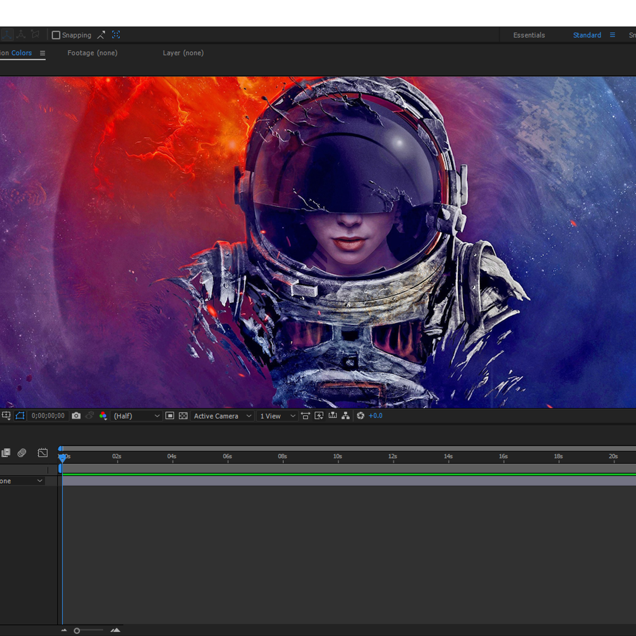Image resolution: width=636 pixels, height=636 pixels.
Task: Click the work area start marker
Action: click(60, 469)
